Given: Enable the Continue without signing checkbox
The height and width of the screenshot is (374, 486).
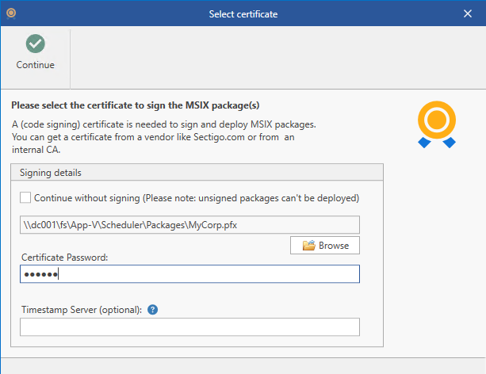Looking at the screenshot, I should pyautogui.click(x=25, y=197).
